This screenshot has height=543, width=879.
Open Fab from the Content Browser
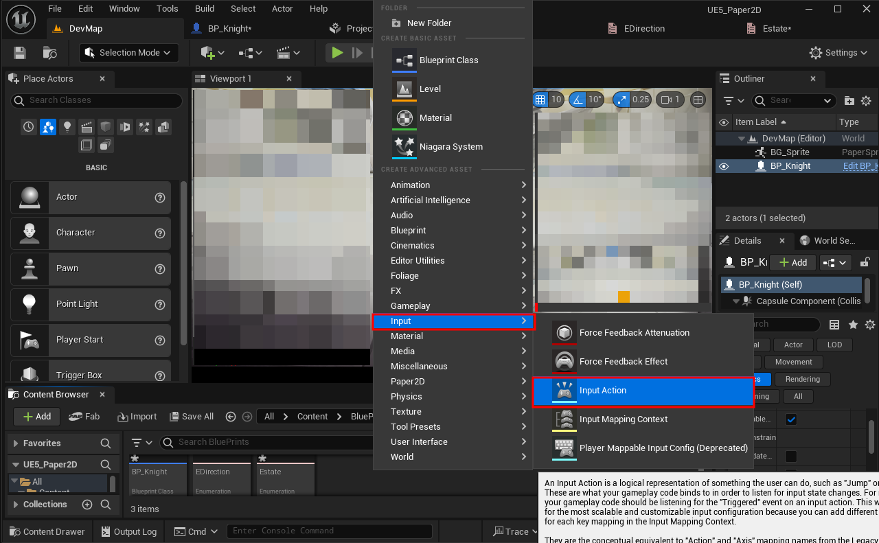[84, 417]
